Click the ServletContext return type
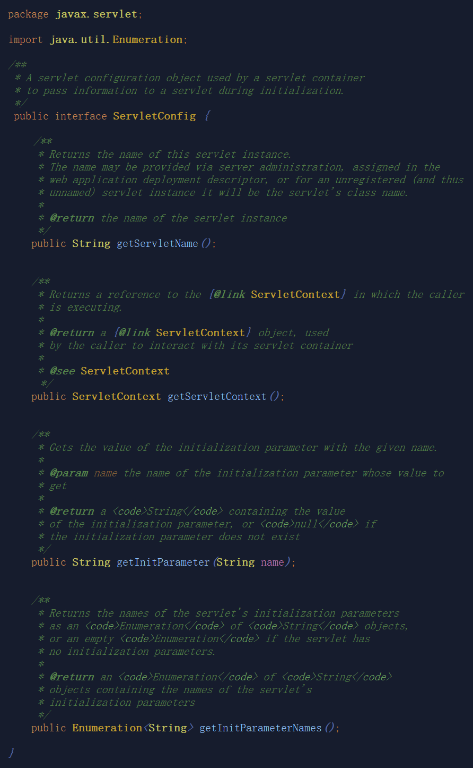 click(117, 396)
